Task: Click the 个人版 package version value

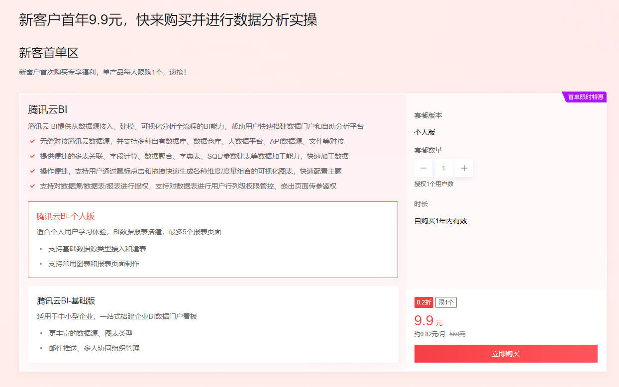Action: click(x=425, y=132)
